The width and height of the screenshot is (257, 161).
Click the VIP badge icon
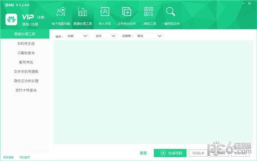pos(28,17)
